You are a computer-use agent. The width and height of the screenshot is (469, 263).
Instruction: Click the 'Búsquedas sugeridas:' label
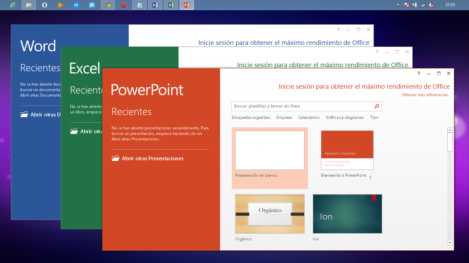point(251,117)
